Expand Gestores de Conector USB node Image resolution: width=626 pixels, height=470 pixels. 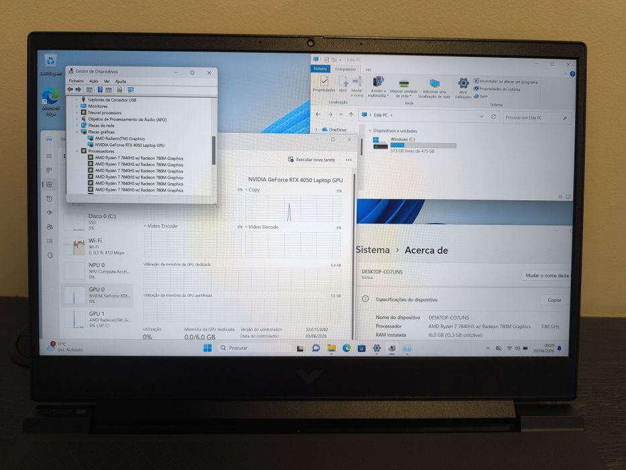tap(77, 99)
